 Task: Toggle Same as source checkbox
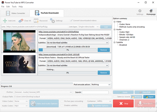pos(115,97)
